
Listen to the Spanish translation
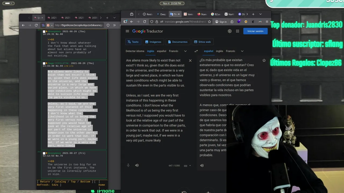(202, 165)
